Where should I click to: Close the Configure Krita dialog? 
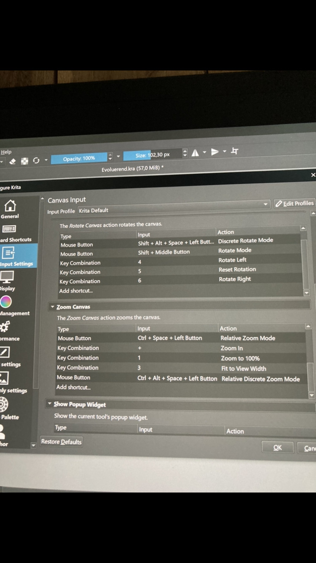(x=313, y=175)
